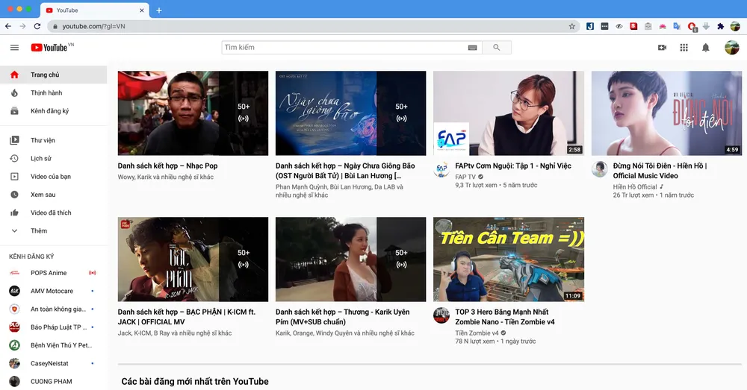747x390 pixels.
Task: Click the search magnifier button
Action: point(497,48)
